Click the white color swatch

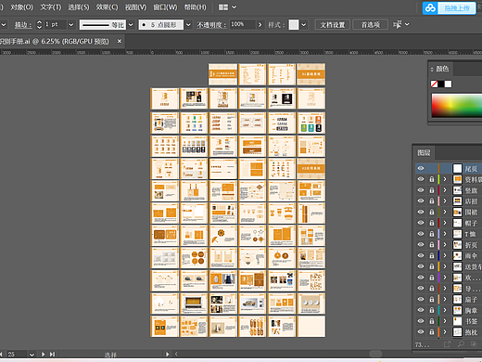[448, 84]
